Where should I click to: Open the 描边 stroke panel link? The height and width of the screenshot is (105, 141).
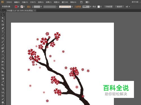(29, 7)
